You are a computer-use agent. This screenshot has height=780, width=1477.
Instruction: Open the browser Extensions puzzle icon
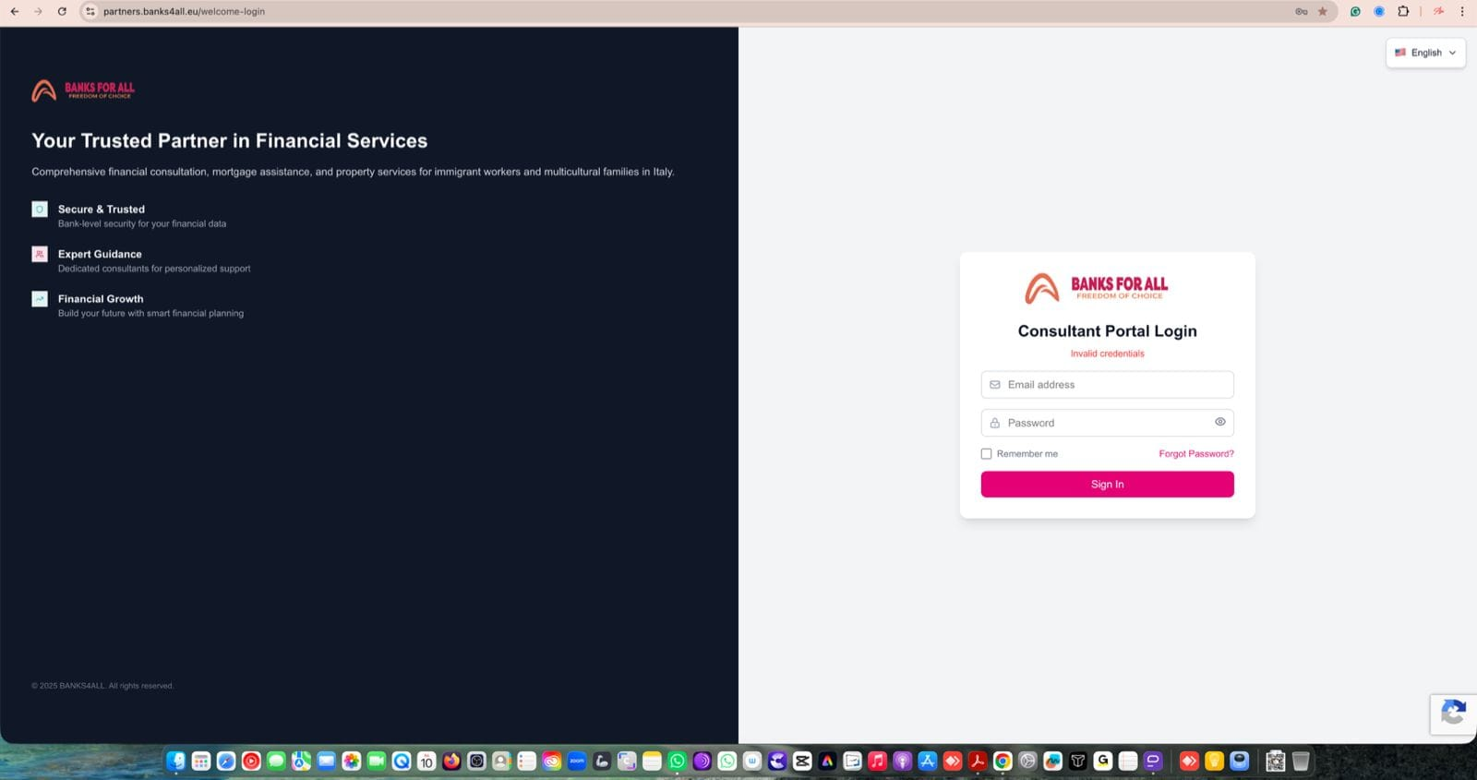pos(1403,11)
